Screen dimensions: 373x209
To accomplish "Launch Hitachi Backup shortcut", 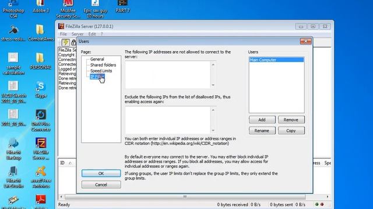I will pos(13,149).
